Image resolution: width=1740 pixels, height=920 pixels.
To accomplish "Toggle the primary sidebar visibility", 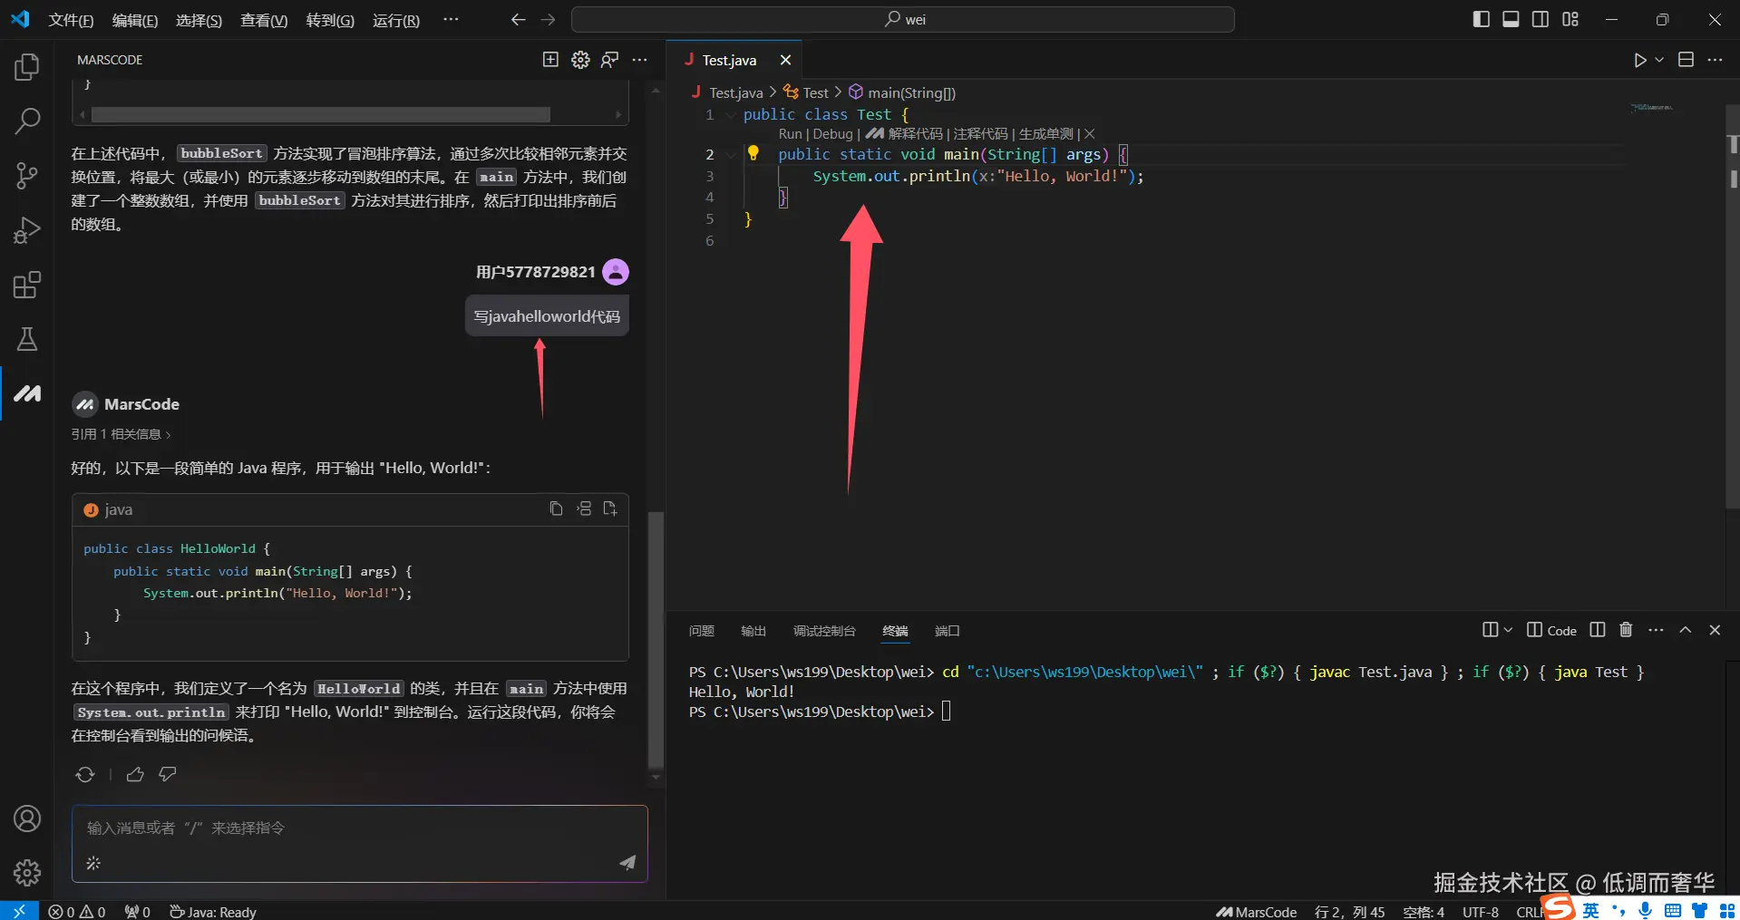I will pos(1481,19).
